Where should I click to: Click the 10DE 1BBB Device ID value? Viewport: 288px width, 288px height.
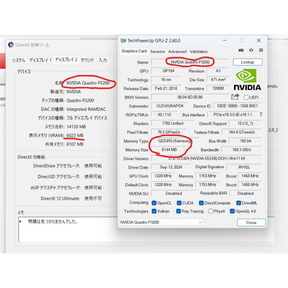pyautogui.click(x=237, y=106)
